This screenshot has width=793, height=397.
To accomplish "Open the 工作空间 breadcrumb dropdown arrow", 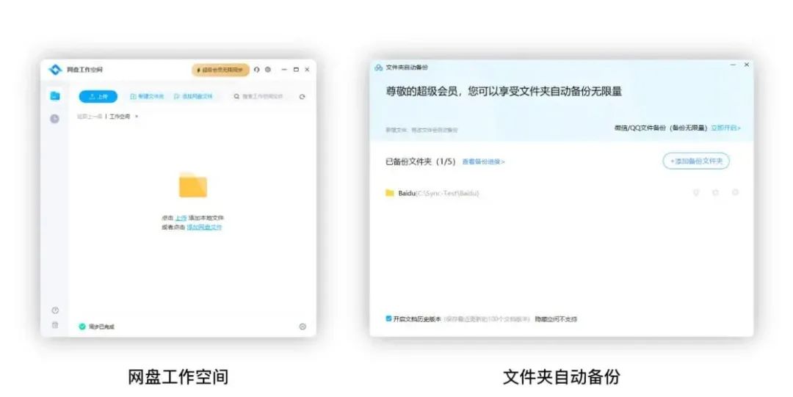I will pyautogui.click(x=137, y=117).
